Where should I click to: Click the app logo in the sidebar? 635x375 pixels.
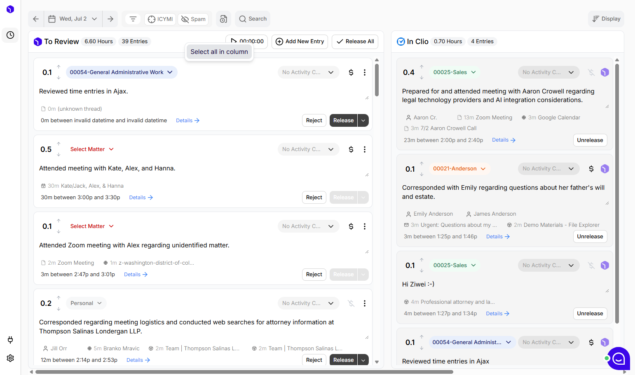[10, 9]
